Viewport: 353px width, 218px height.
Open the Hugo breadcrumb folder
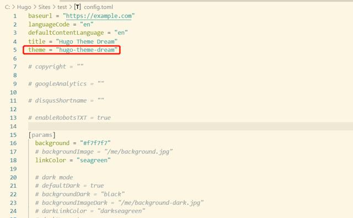(24, 7)
